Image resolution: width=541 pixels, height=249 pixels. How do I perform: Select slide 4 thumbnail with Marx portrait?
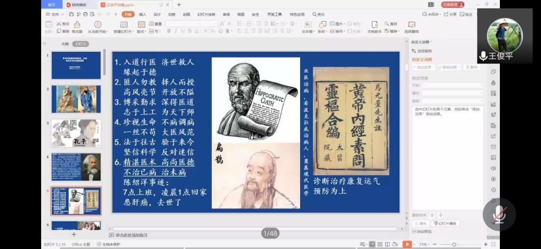76,167
